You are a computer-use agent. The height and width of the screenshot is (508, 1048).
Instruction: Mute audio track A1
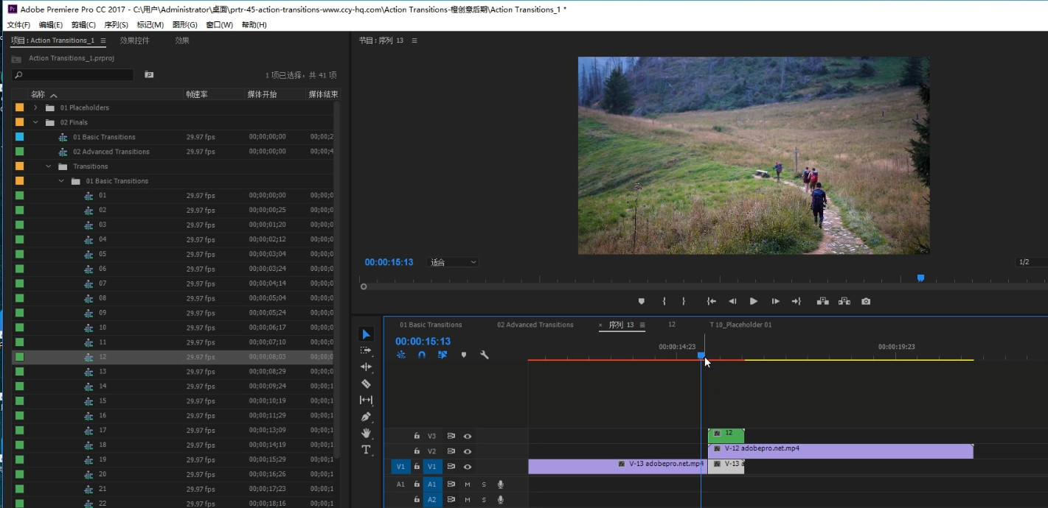tap(468, 484)
